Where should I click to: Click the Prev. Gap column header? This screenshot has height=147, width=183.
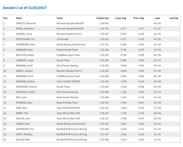pos(139,18)
